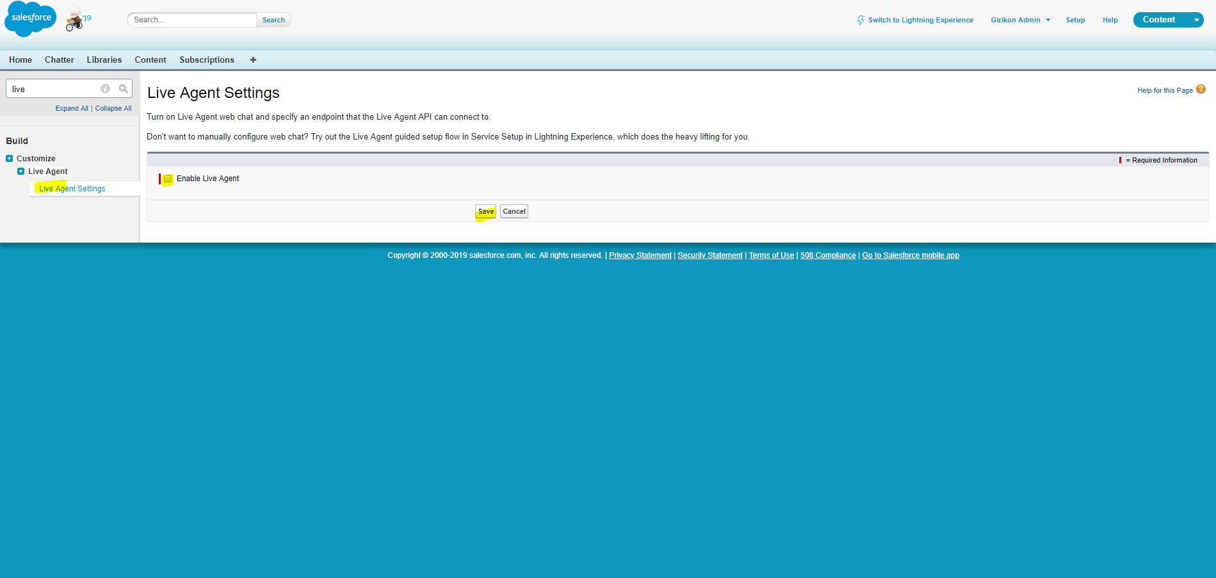Open the Content tab
1216x578 pixels.
(x=150, y=60)
